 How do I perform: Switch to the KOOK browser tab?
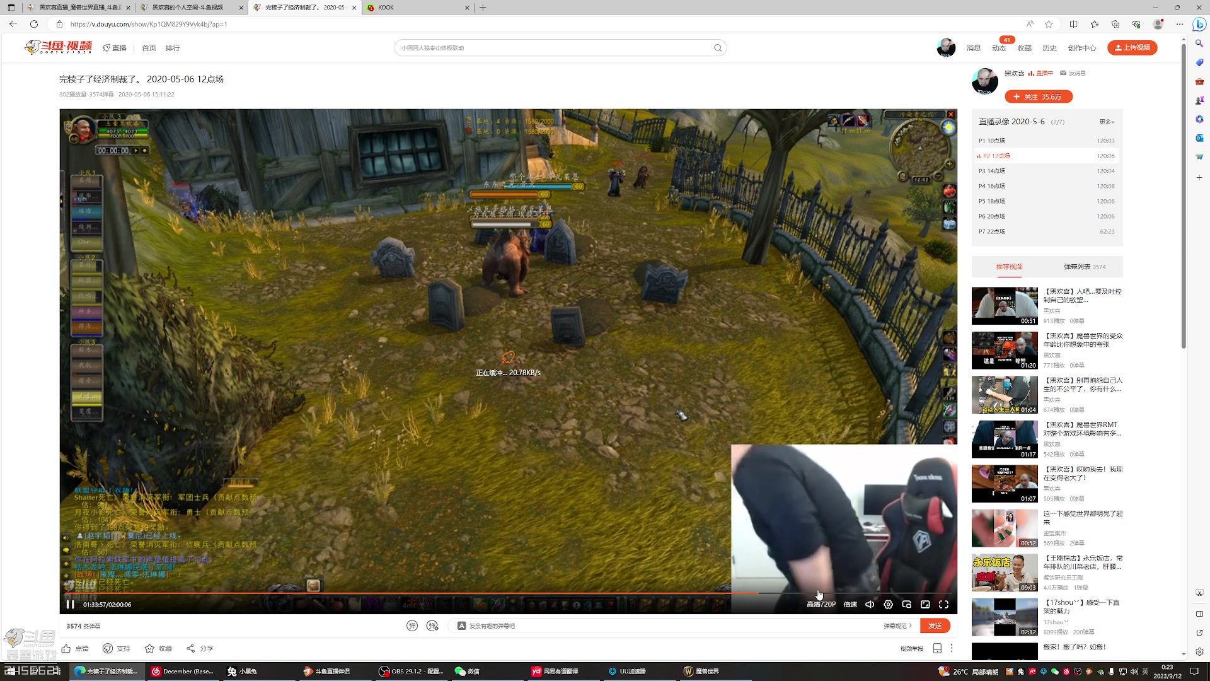pyautogui.click(x=416, y=8)
